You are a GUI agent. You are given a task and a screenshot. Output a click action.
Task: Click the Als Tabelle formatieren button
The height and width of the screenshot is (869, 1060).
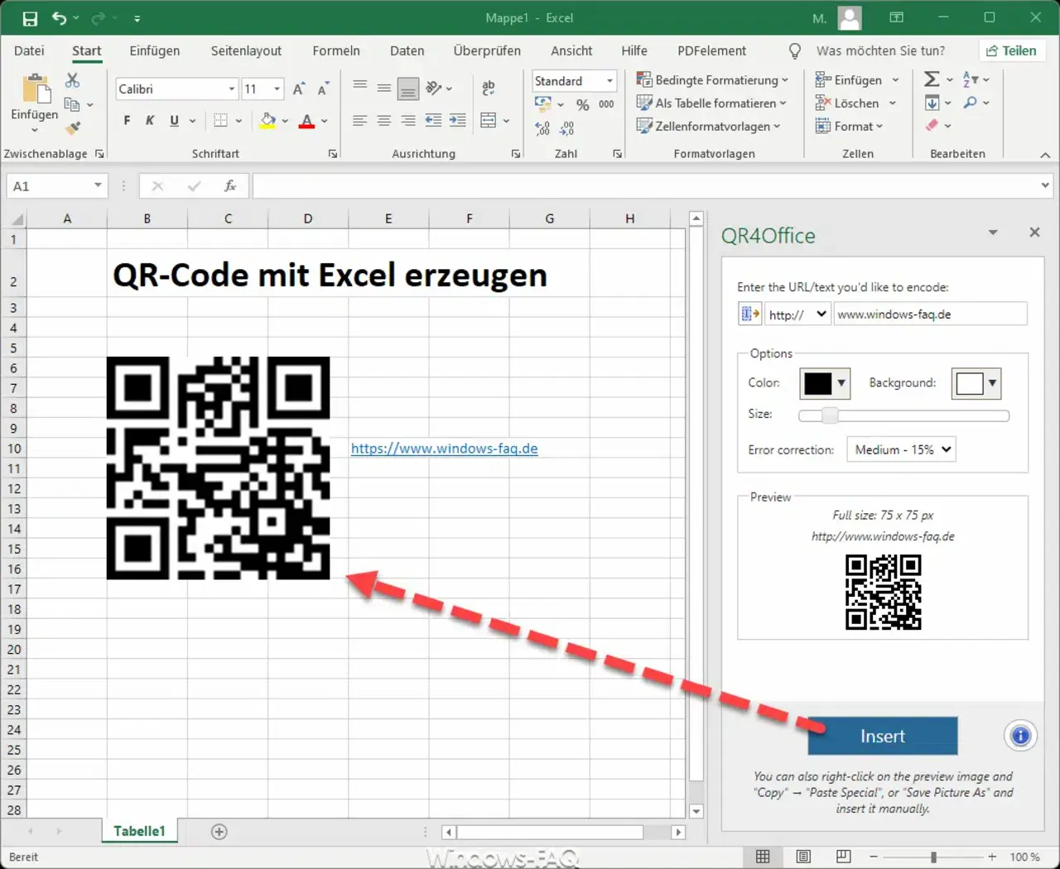711,103
